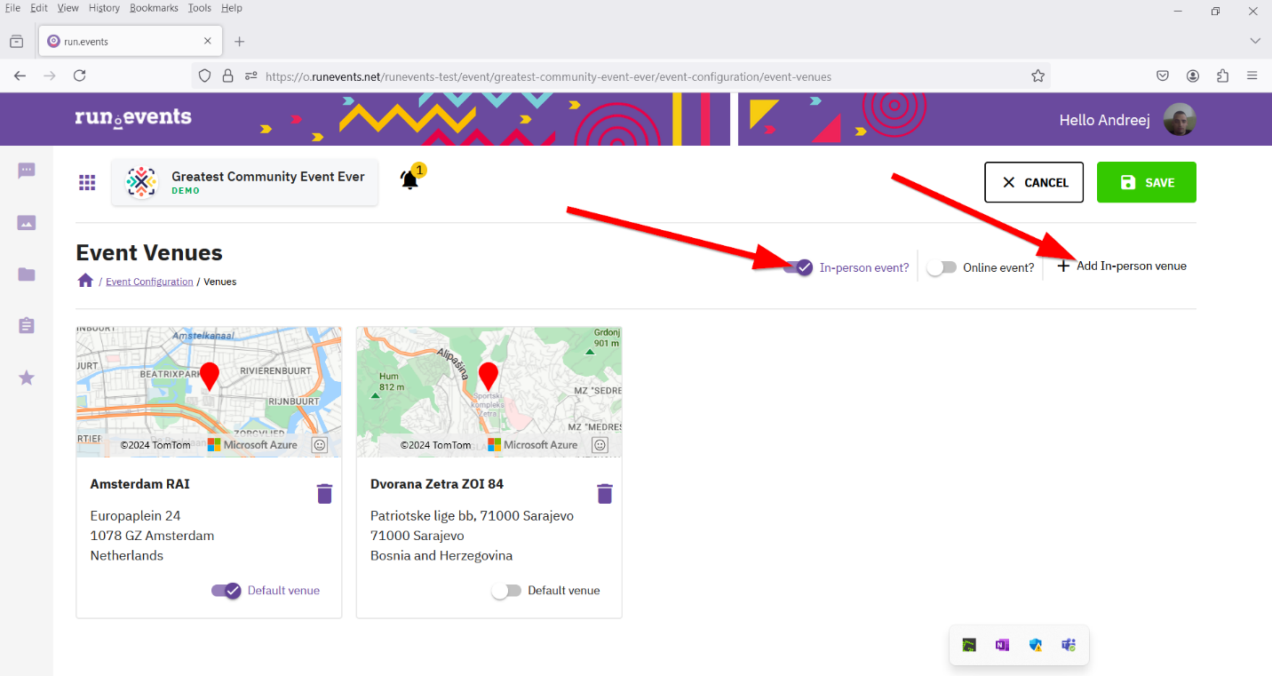Viewport: 1272px width, 676px height.
Task: Open the chat messages sidebar icon
Action: 27,171
